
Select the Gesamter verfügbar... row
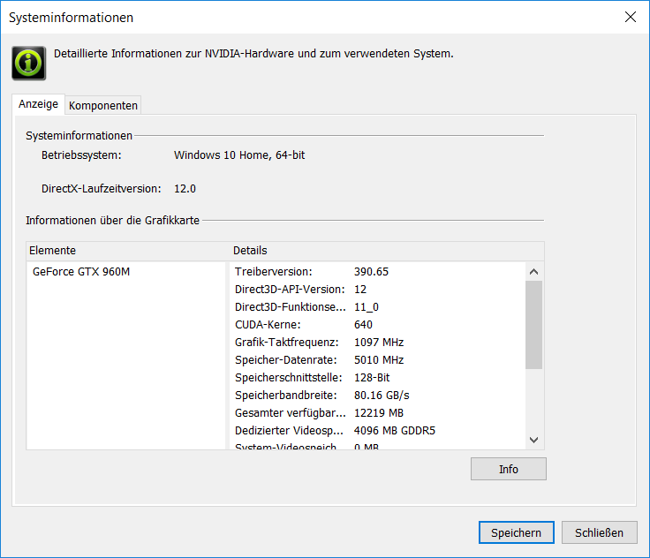tap(378, 413)
